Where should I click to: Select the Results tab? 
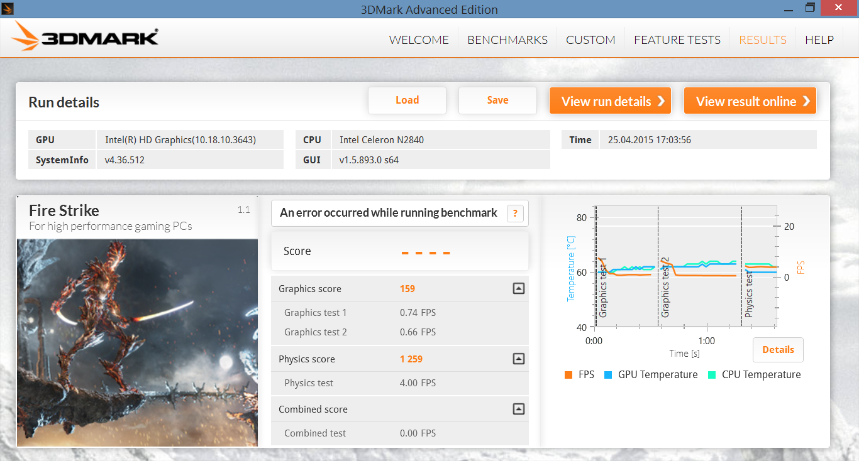[x=763, y=40]
